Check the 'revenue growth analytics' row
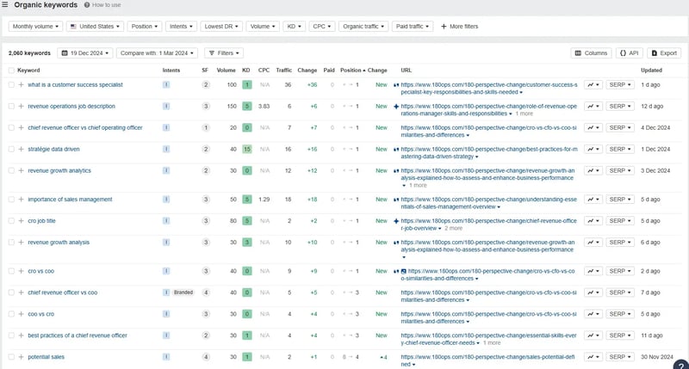 coord(11,170)
